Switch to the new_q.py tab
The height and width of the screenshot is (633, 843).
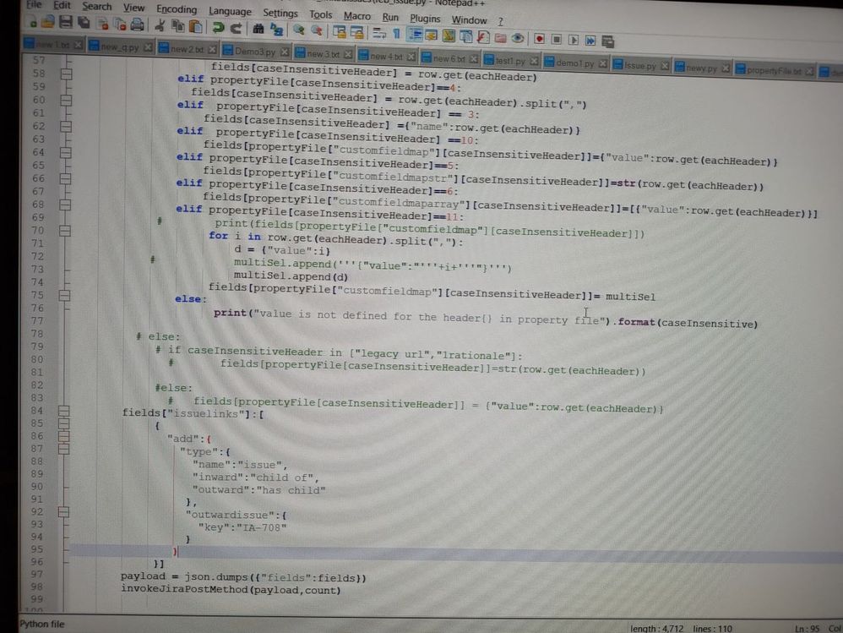coord(119,46)
